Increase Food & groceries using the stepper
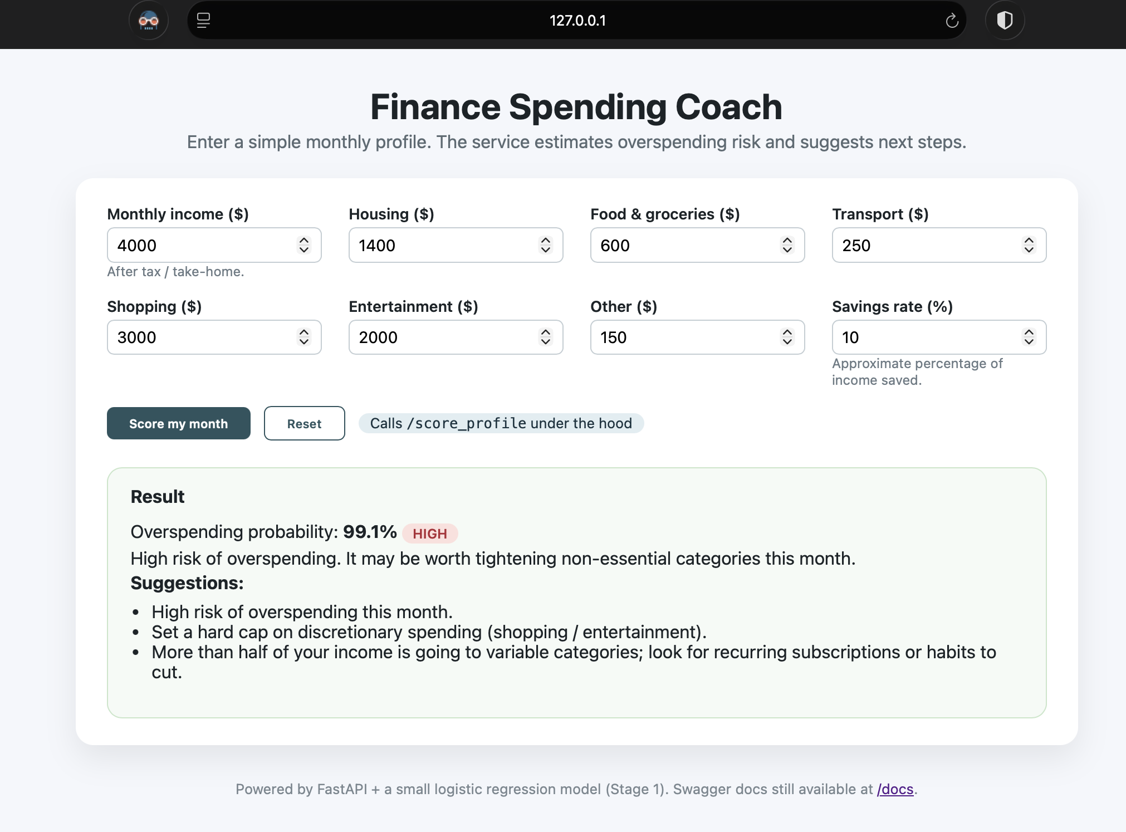The width and height of the screenshot is (1126, 832). point(786,241)
